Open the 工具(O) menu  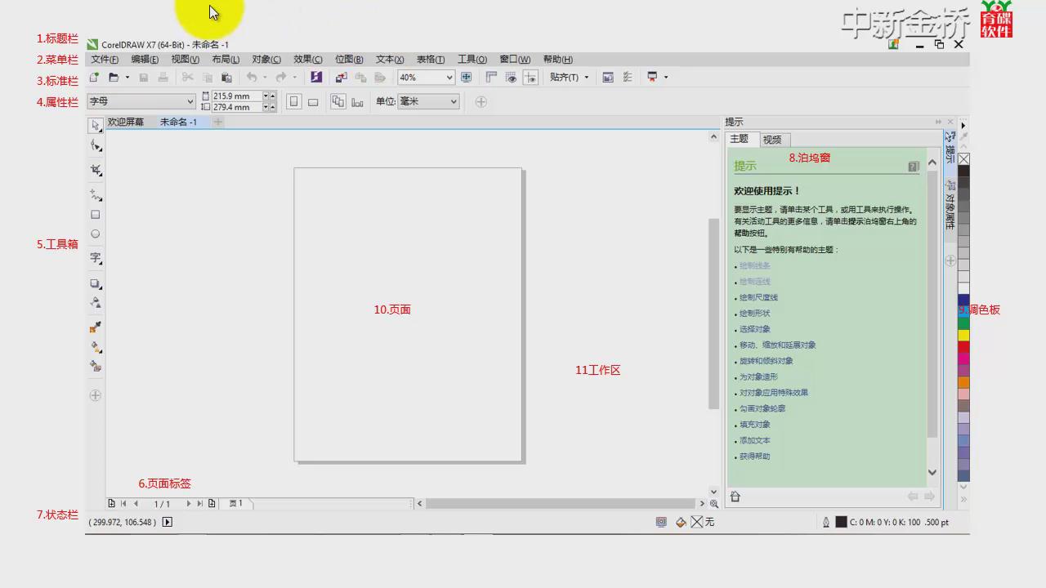(x=472, y=60)
